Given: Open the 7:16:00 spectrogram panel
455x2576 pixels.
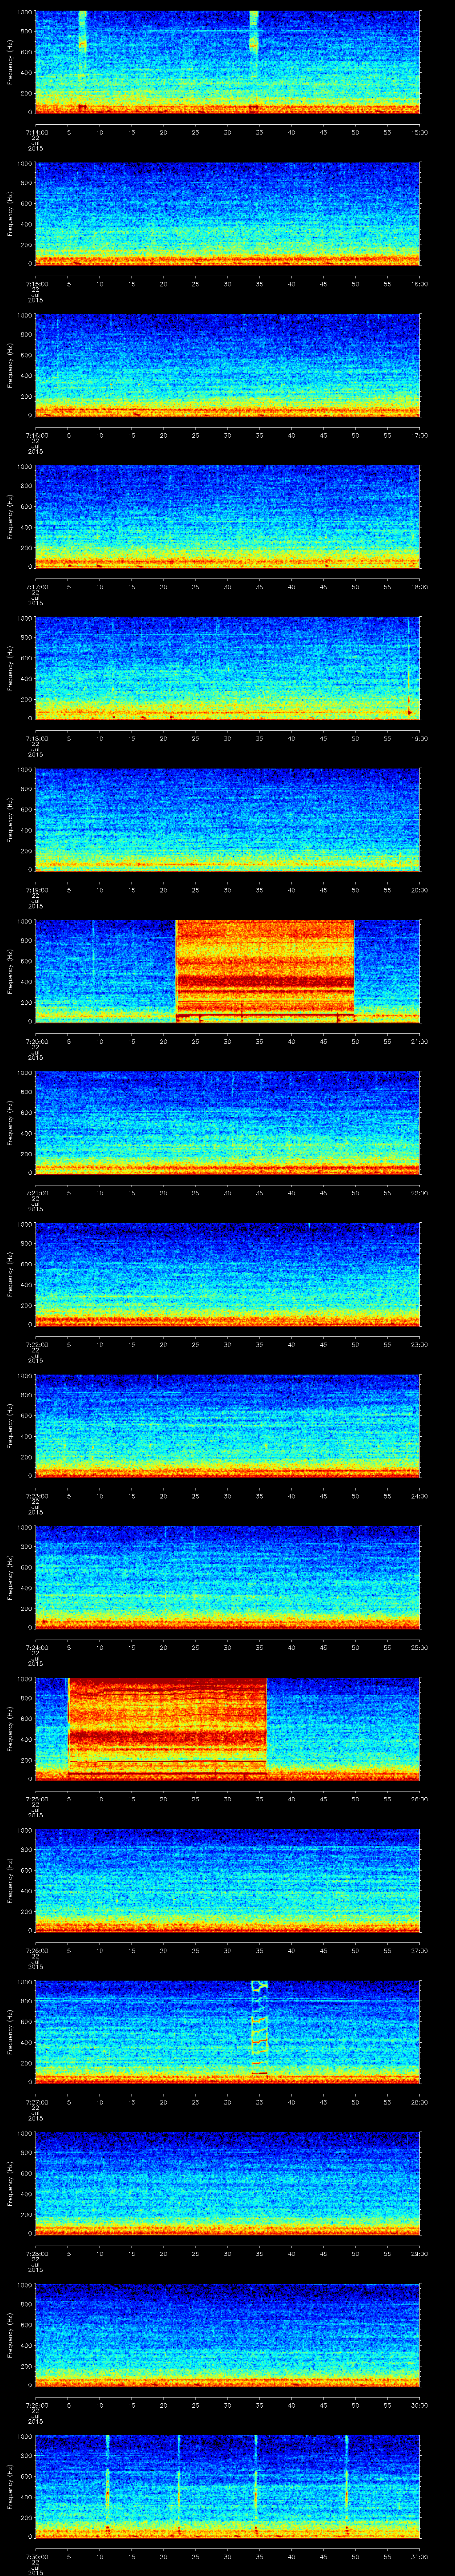Looking at the screenshot, I should pyautogui.click(x=227, y=364).
